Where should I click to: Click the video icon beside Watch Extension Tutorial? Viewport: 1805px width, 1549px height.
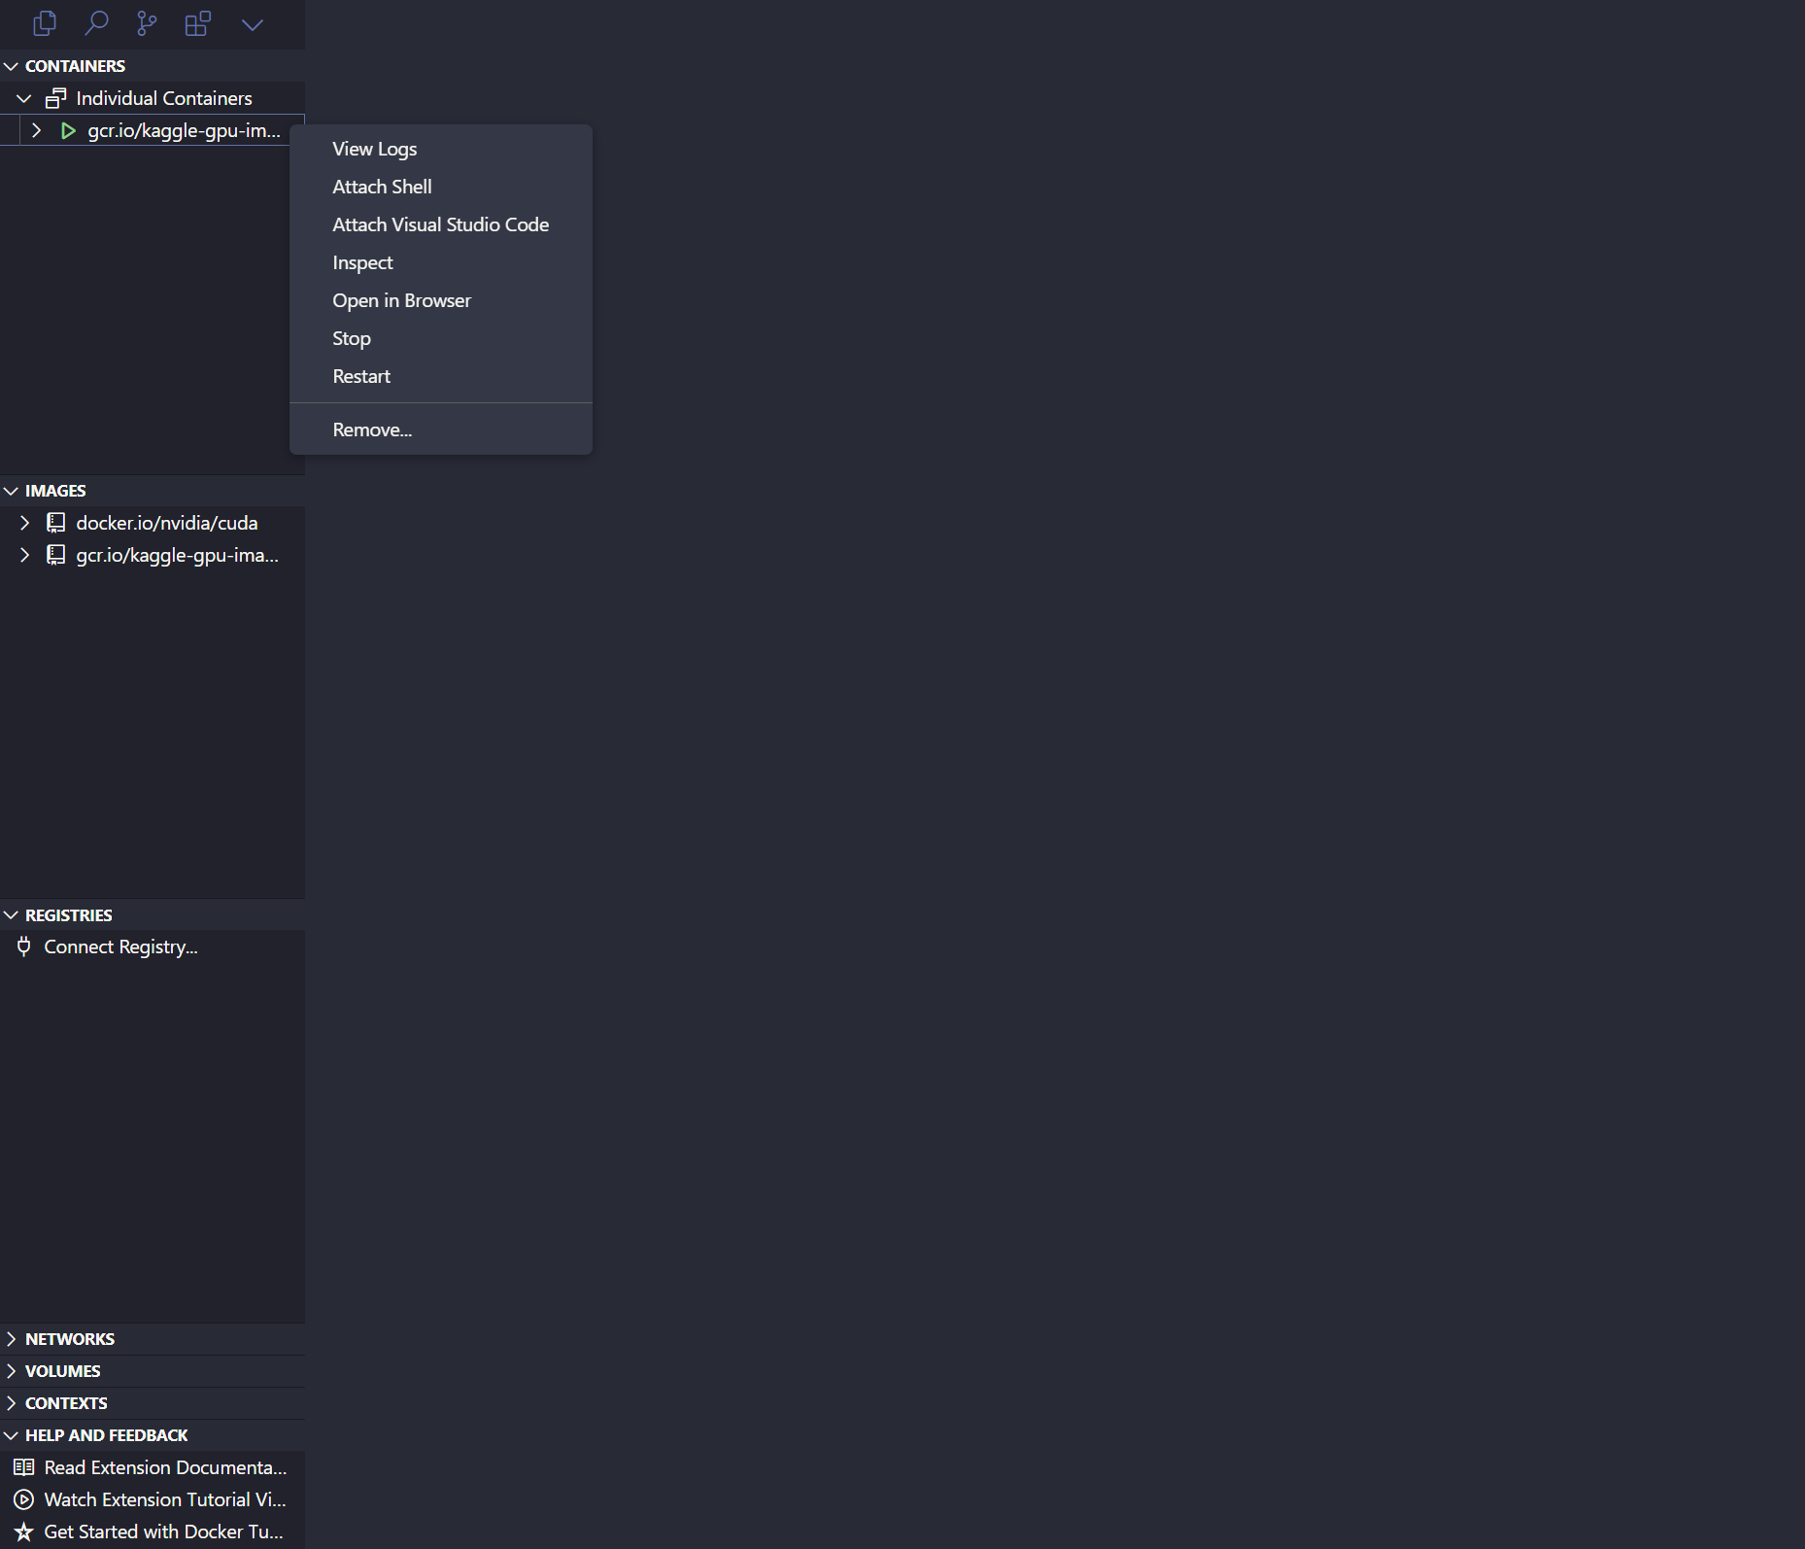23,1499
